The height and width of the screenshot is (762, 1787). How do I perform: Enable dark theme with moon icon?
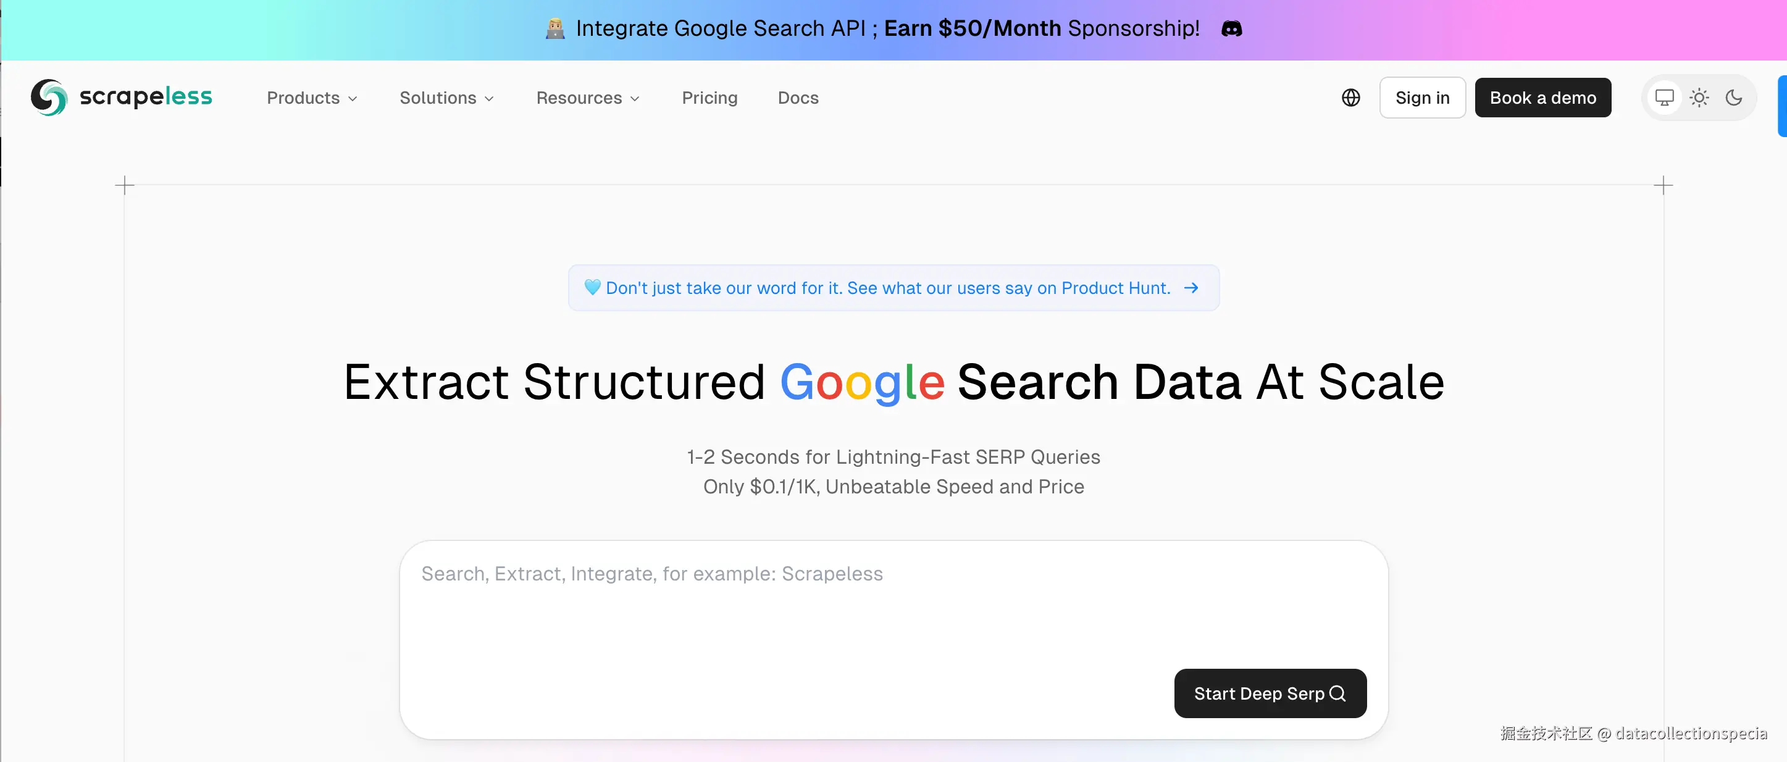click(x=1733, y=98)
